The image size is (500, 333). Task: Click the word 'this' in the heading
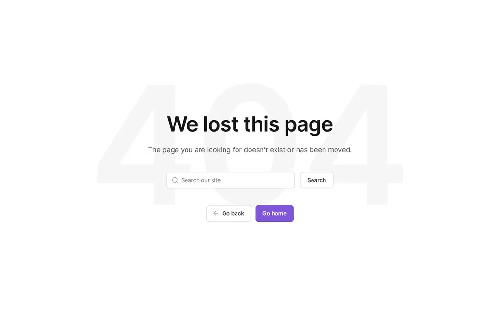click(x=262, y=124)
